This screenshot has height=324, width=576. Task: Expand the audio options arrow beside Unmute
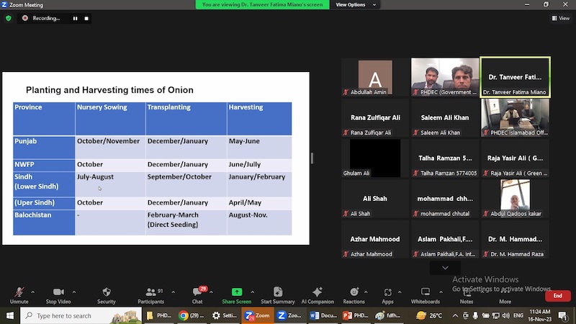click(x=32, y=292)
